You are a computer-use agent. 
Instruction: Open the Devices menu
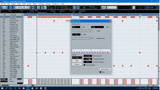tap(48, 4)
